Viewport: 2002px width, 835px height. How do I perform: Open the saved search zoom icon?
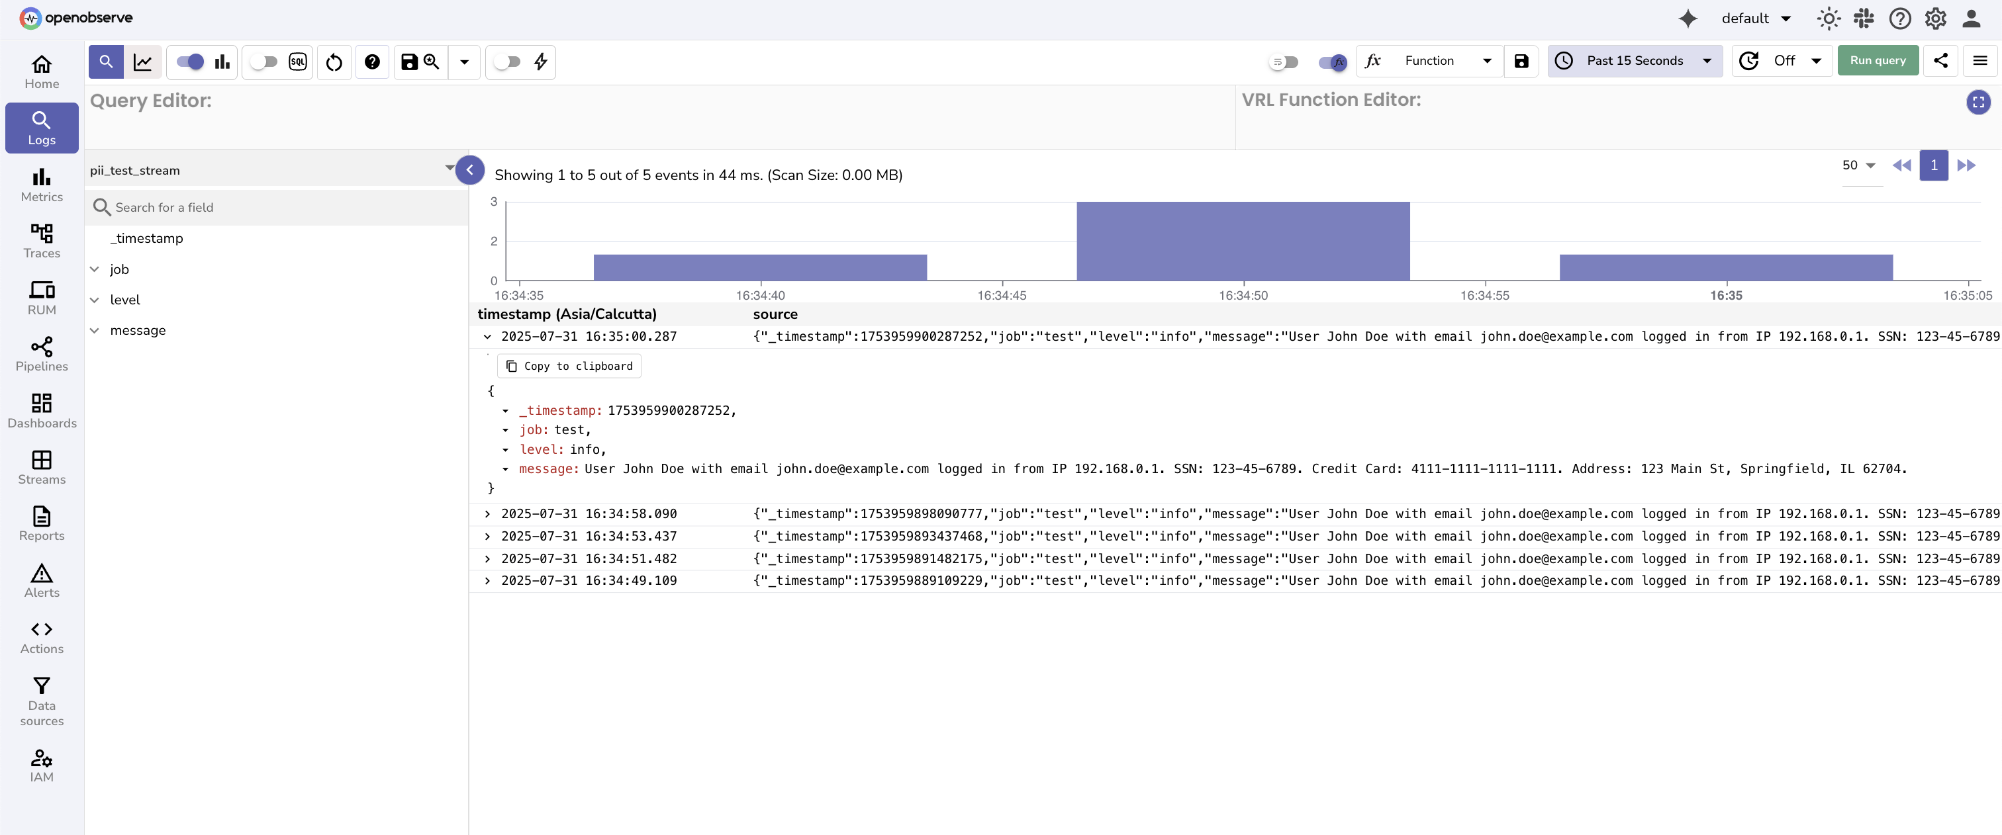(x=432, y=62)
